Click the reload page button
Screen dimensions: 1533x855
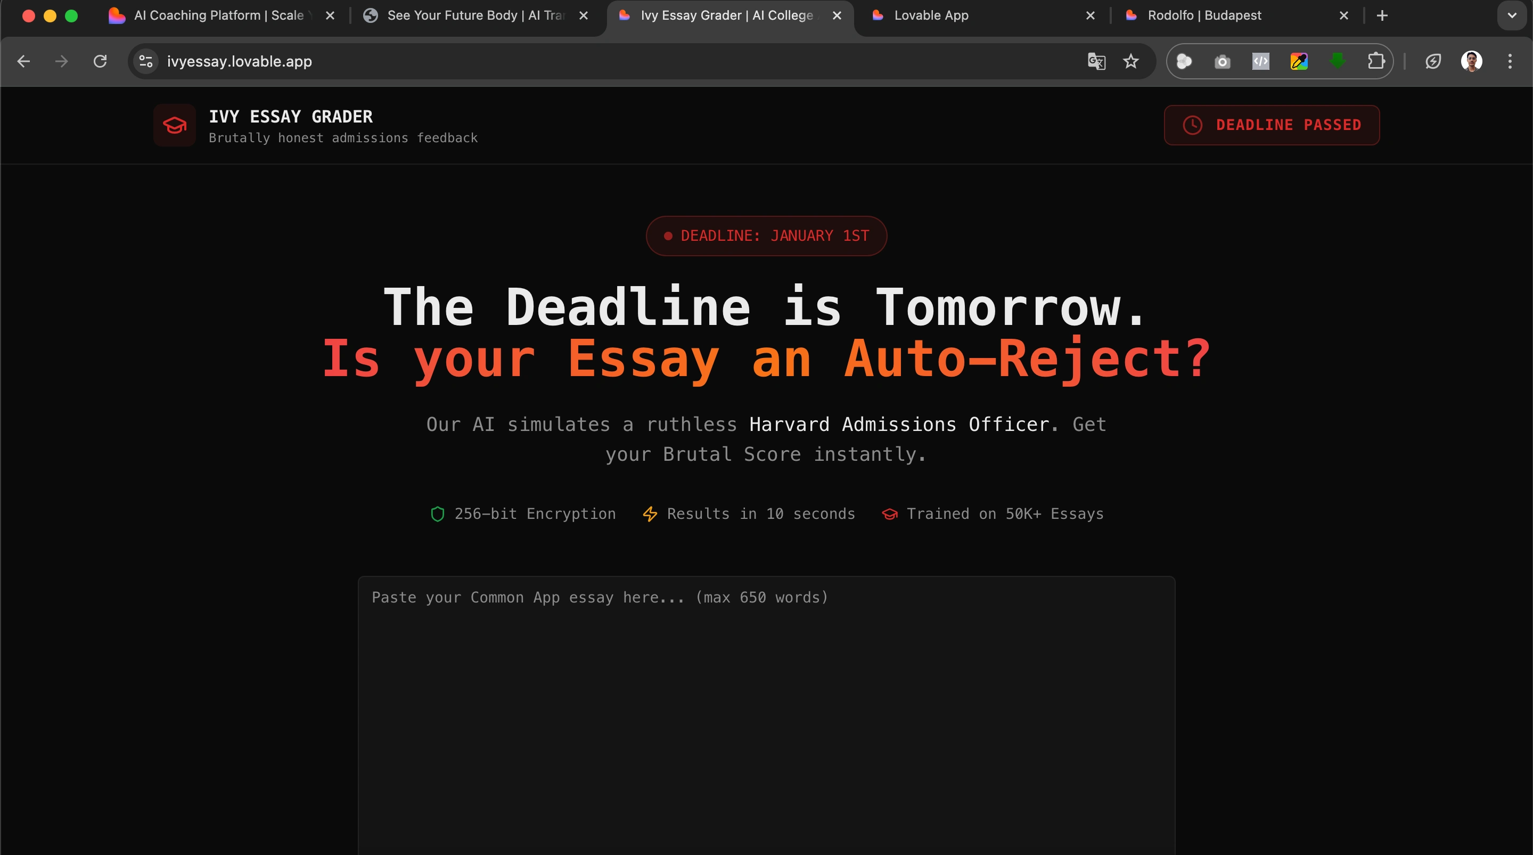100,61
